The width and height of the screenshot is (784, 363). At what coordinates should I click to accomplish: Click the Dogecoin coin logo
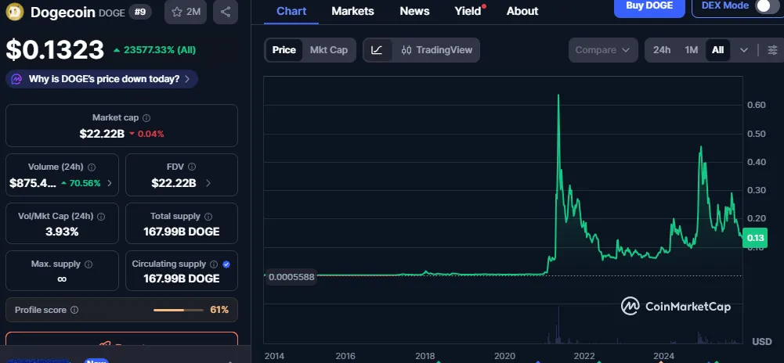click(13, 12)
